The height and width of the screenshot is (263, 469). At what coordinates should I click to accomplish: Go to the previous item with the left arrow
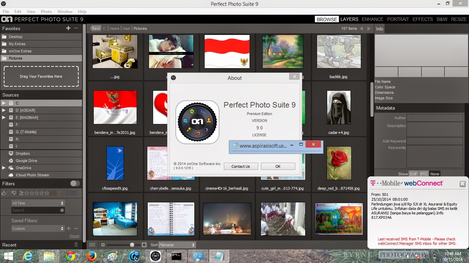pyautogui.click(x=361, y=28)
